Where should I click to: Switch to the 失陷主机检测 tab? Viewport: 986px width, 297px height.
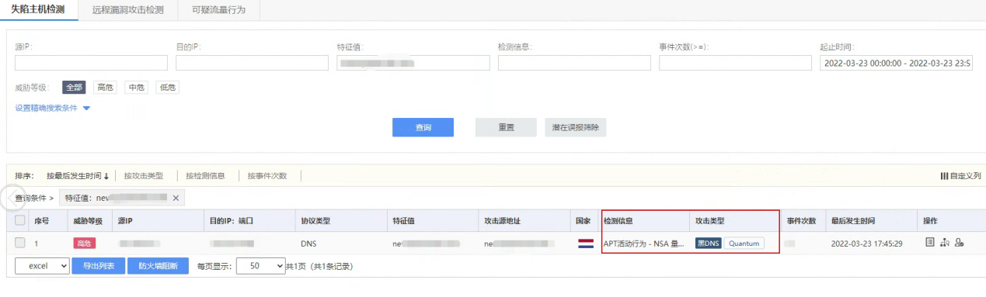pyautogui.click(x=39, y=9)
